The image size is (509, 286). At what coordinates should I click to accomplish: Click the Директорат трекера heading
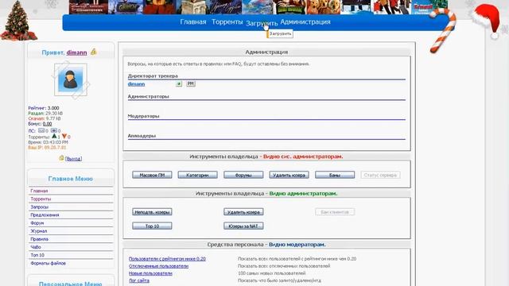click(x=153, y=76)
